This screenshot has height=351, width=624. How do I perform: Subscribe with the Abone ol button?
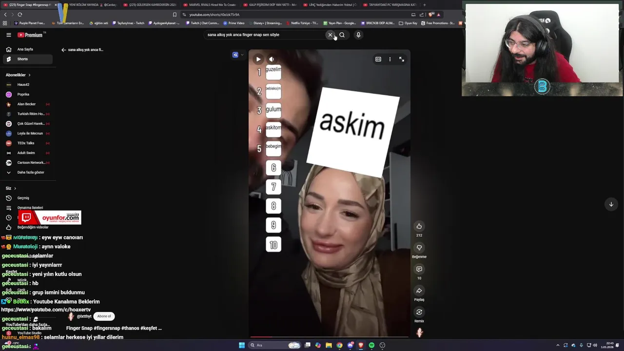pos(104,316)
